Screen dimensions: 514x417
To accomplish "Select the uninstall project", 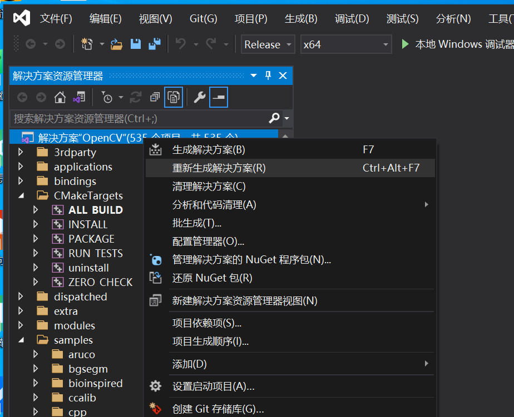I will (x=88, y=268).
